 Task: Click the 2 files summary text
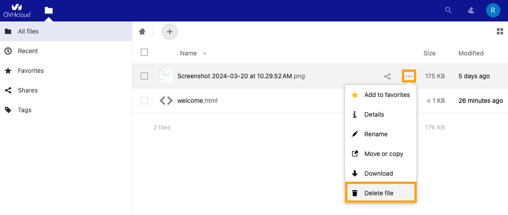(x=162, y=127)
